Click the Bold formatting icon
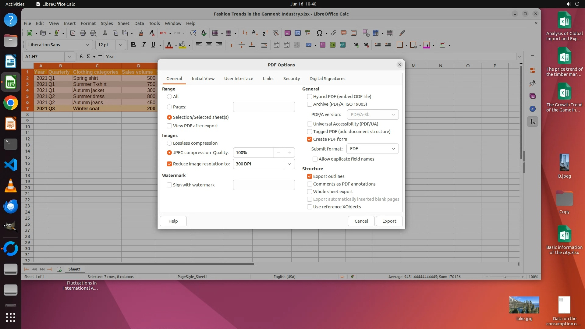This screenshot has height=329, width=585. [133, 45]
